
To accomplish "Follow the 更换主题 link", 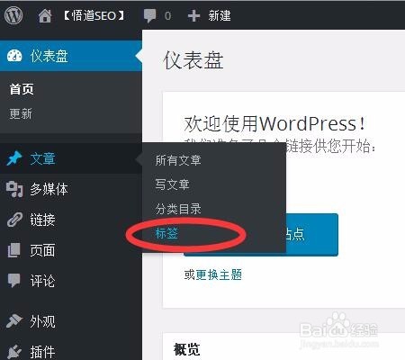I will point(219,274).
